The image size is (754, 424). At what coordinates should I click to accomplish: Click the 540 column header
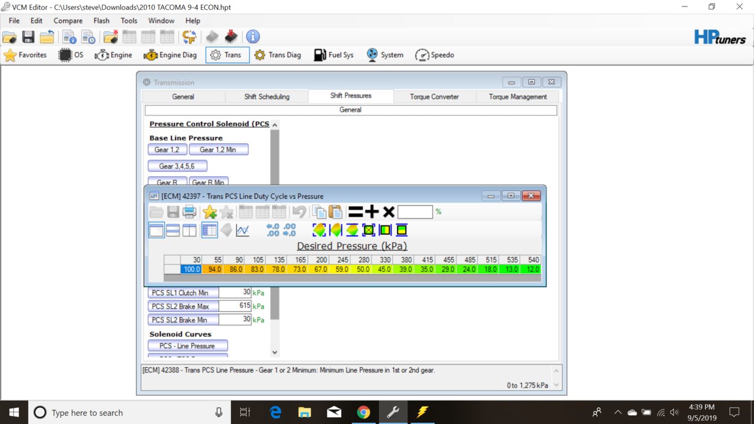click(530, 260)
